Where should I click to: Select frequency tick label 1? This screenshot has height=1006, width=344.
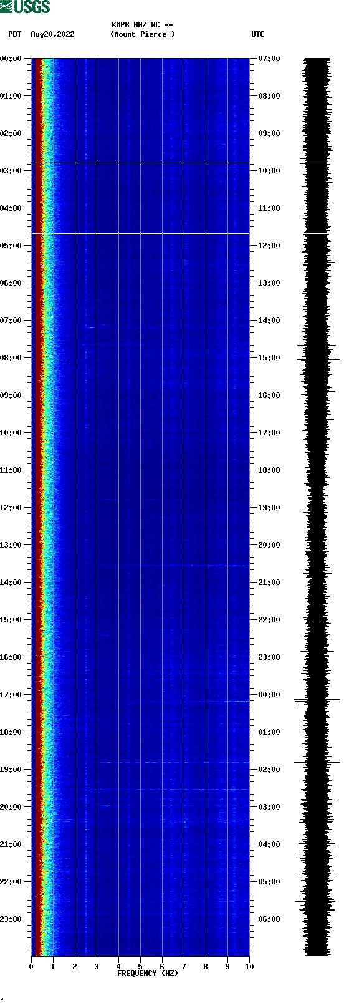pyautogui.click(x=53, y=967)
